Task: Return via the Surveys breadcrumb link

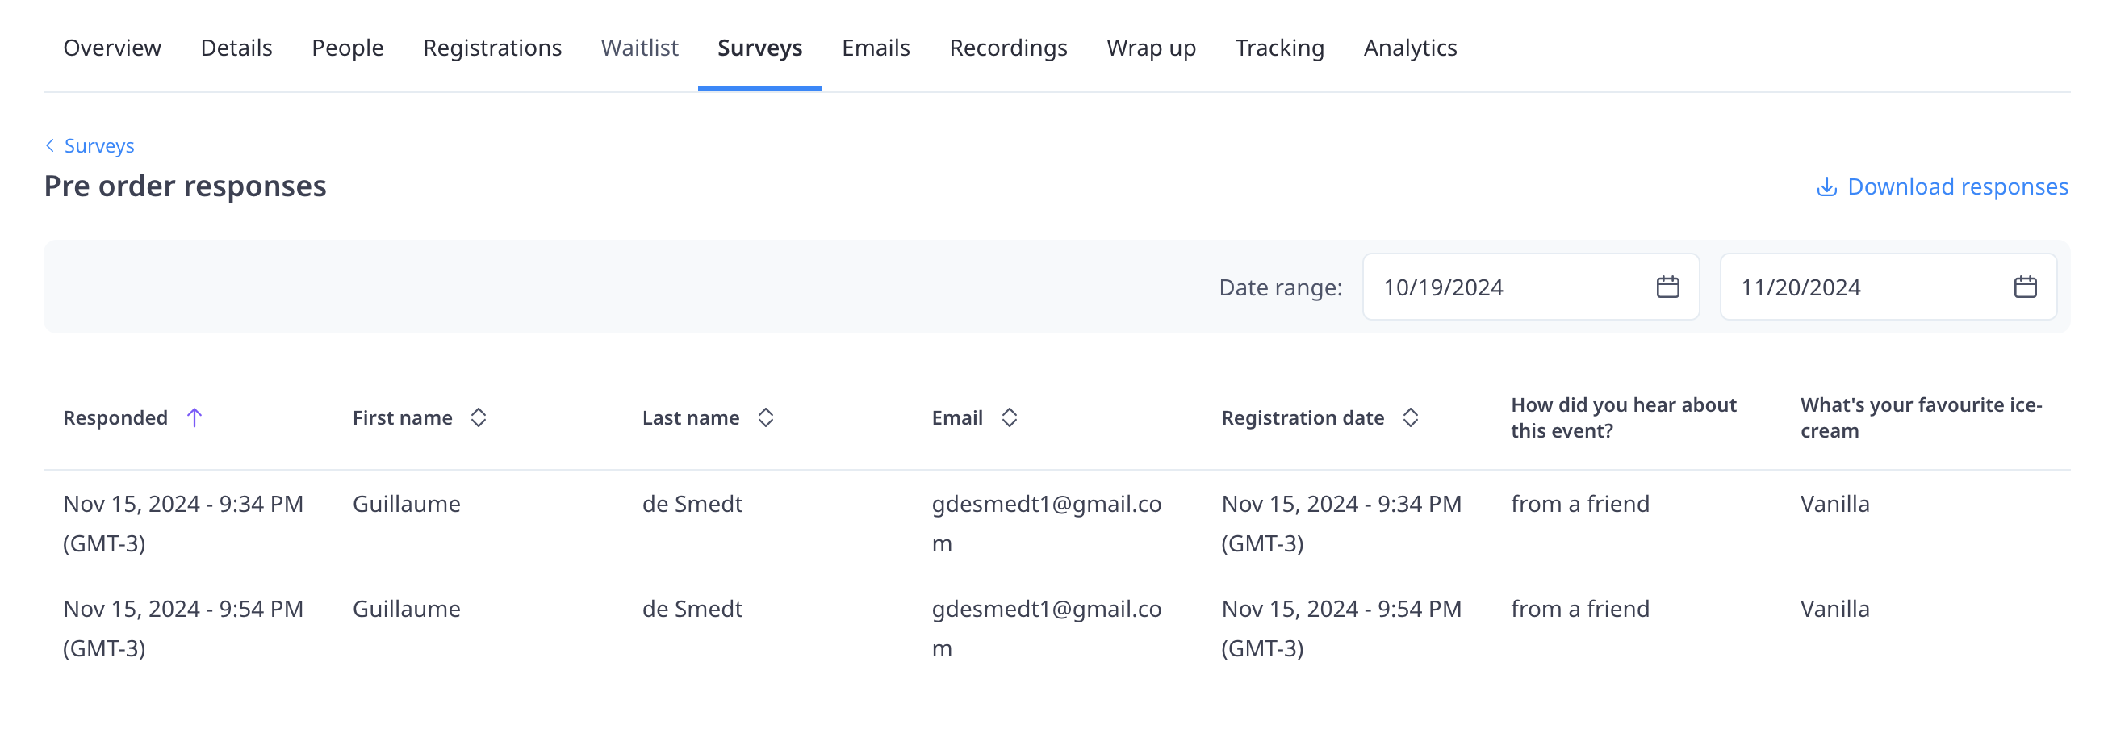Action: point(99,146)
